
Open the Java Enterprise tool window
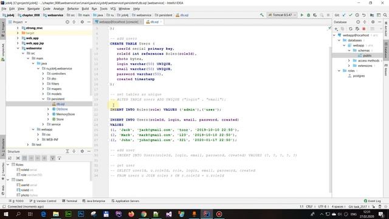(94, 201)
